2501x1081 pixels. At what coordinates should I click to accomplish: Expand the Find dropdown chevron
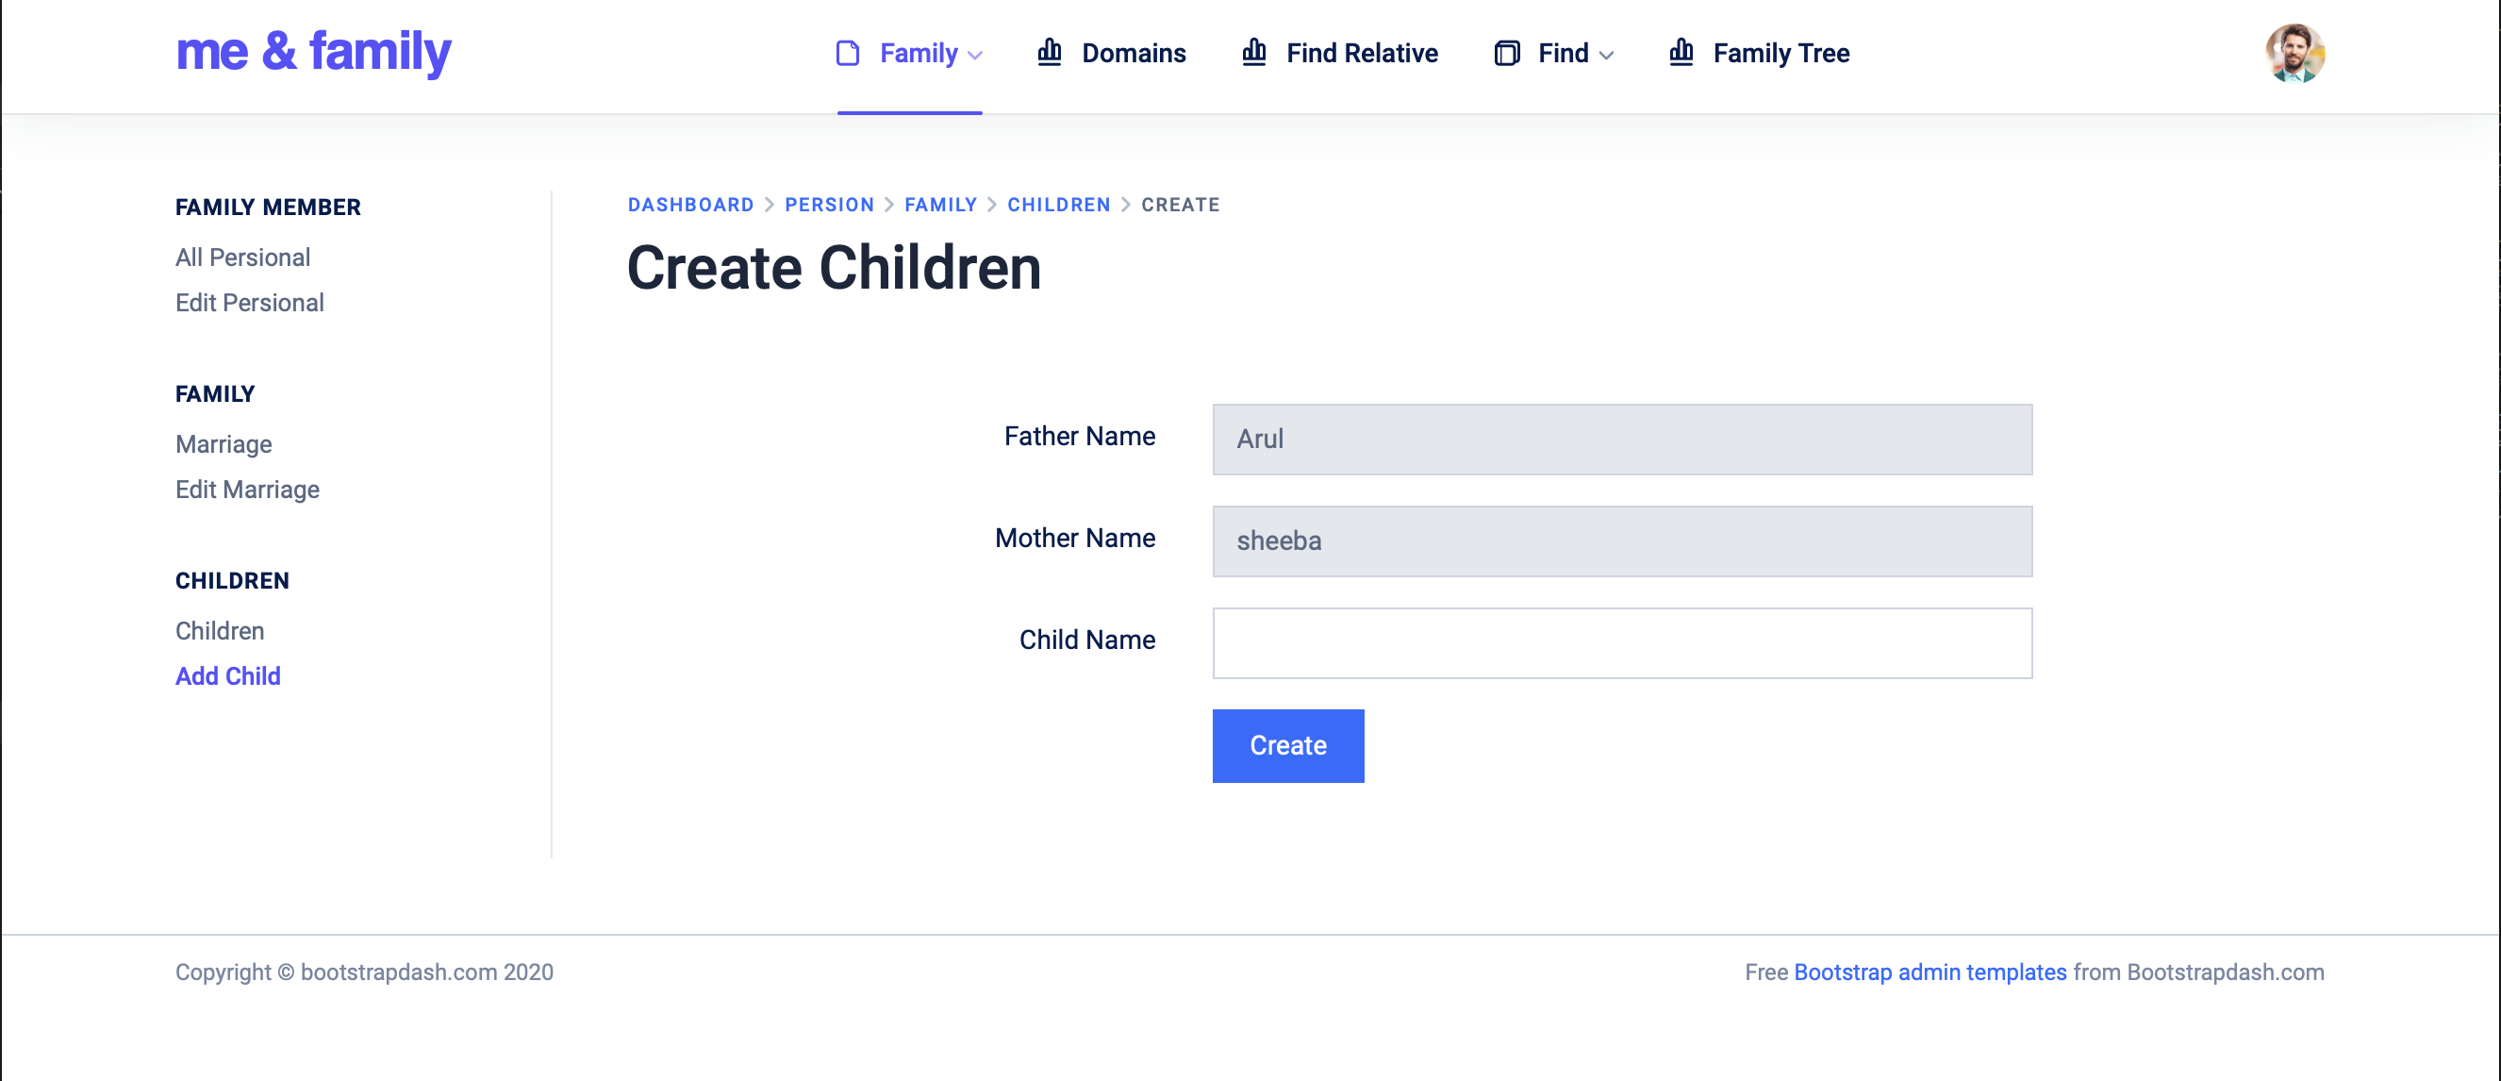1606,56
